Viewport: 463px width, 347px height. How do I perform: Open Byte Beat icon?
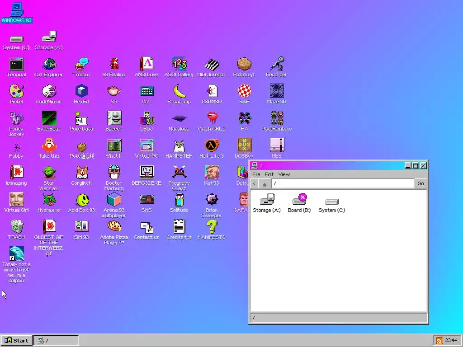[x=49, y=122]
